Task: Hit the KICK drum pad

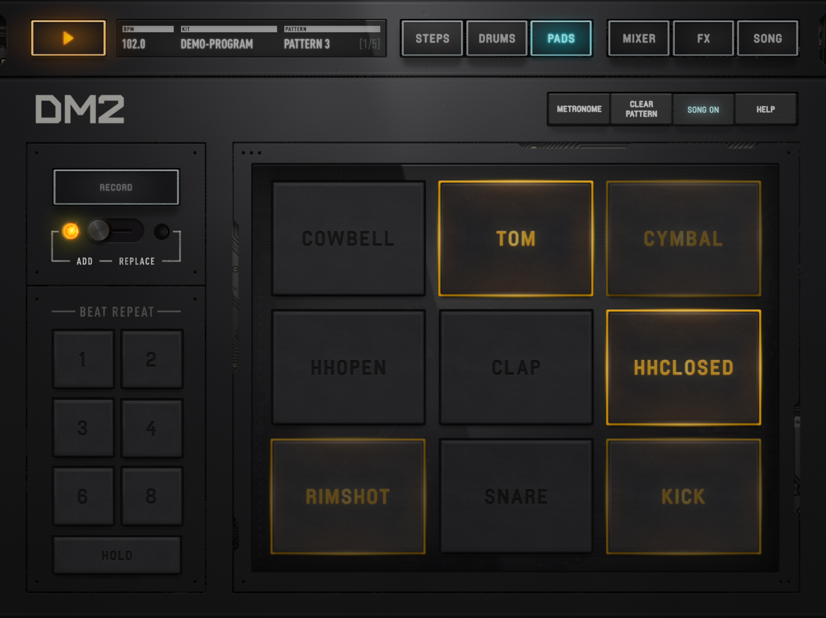Action: coord(684,496)
